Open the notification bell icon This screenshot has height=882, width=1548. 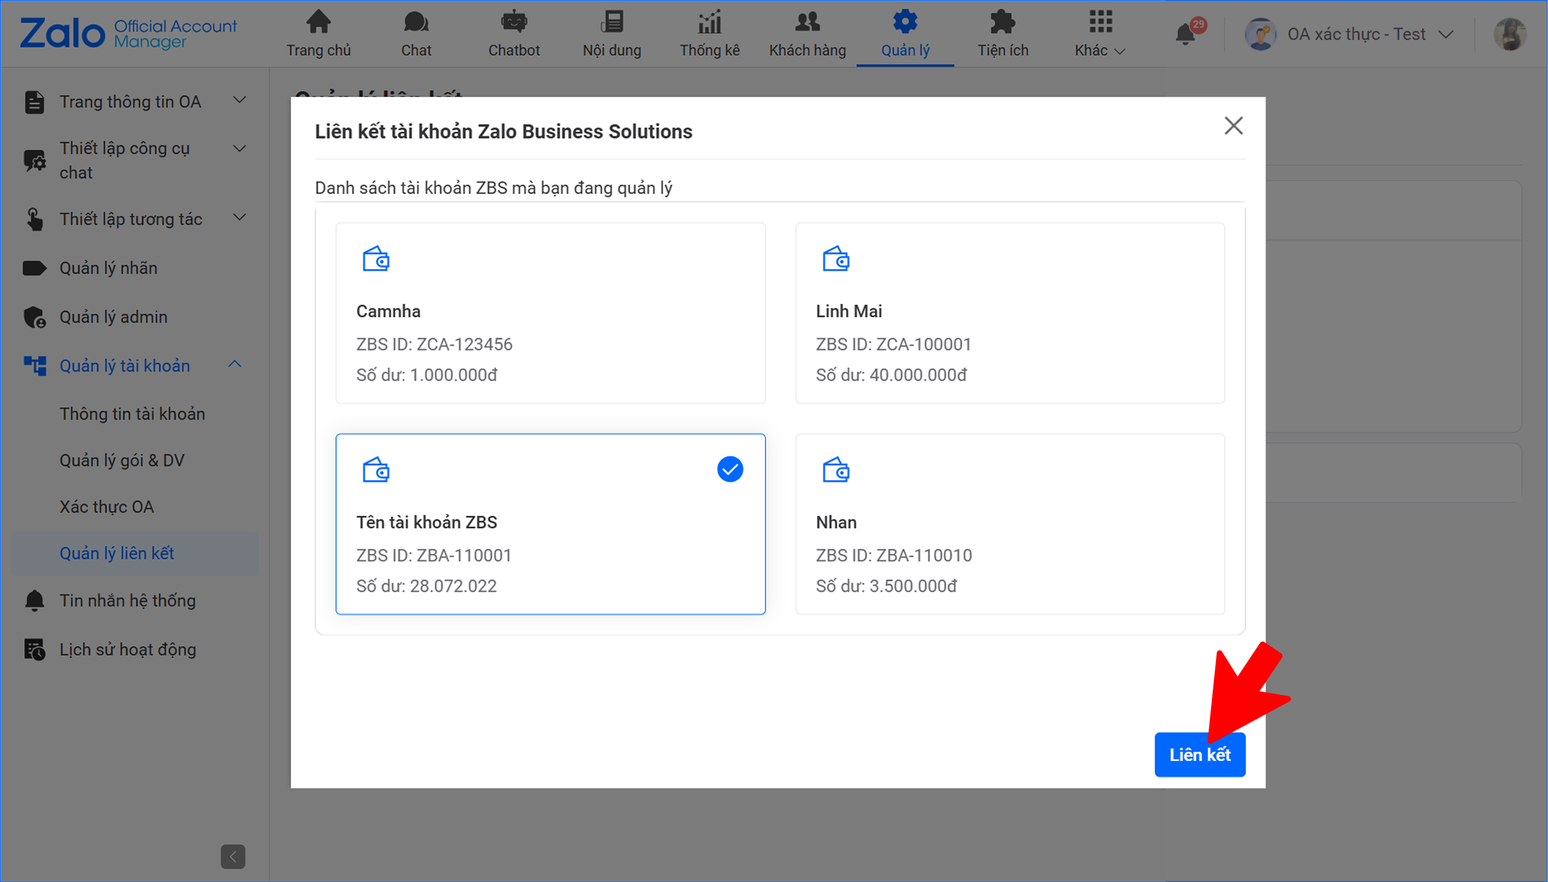[x=1186, y=35]
